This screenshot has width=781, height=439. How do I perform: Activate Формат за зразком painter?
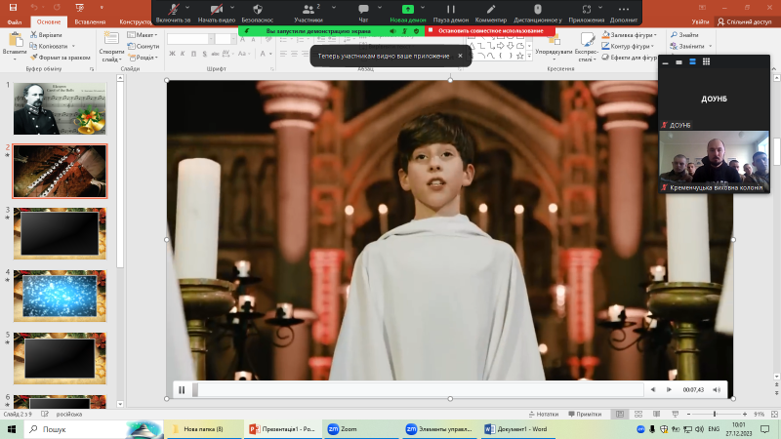pyautogui.click(x=61, y=58)
